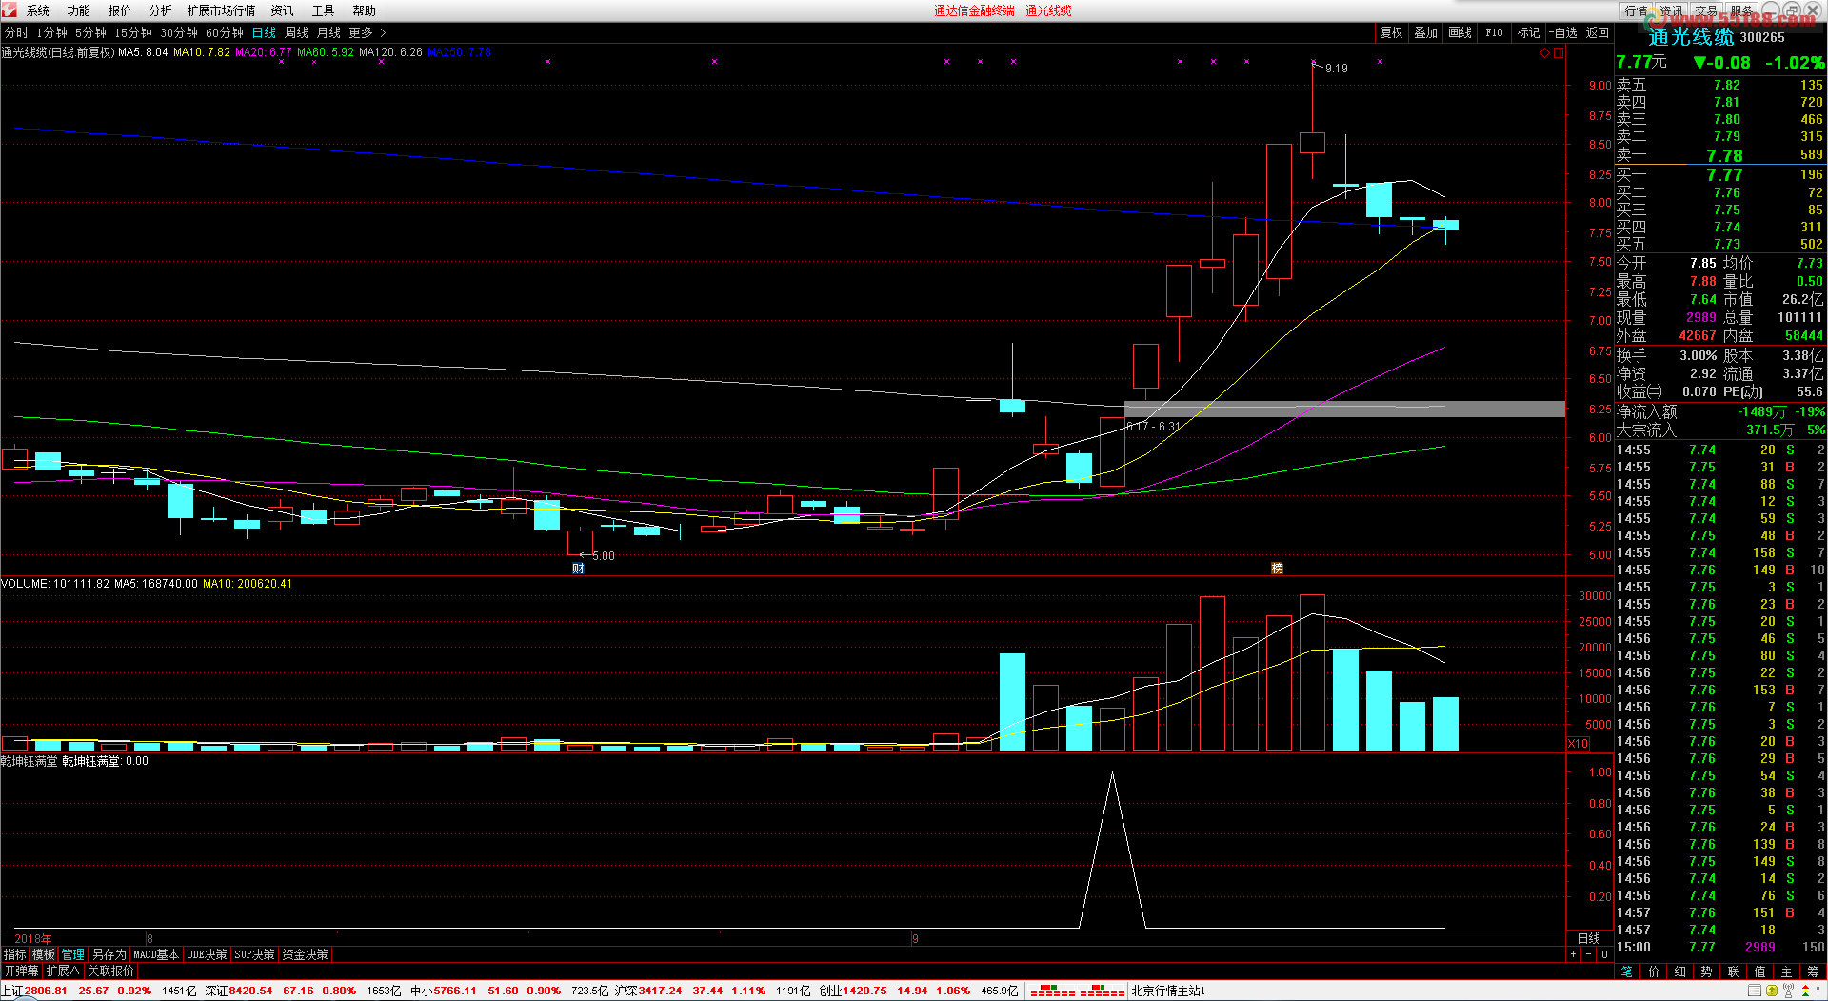Click the 复权 button
1828x1001 pixels.
(x=1392, y=32)
